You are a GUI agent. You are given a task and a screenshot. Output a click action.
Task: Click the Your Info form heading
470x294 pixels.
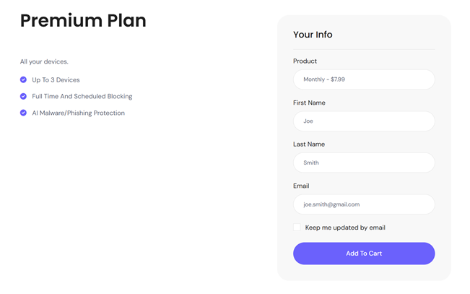(x=313, y=35)
